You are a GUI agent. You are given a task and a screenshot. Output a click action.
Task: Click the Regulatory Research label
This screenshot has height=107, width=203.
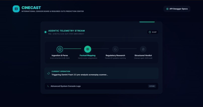(x=115, y=55)
